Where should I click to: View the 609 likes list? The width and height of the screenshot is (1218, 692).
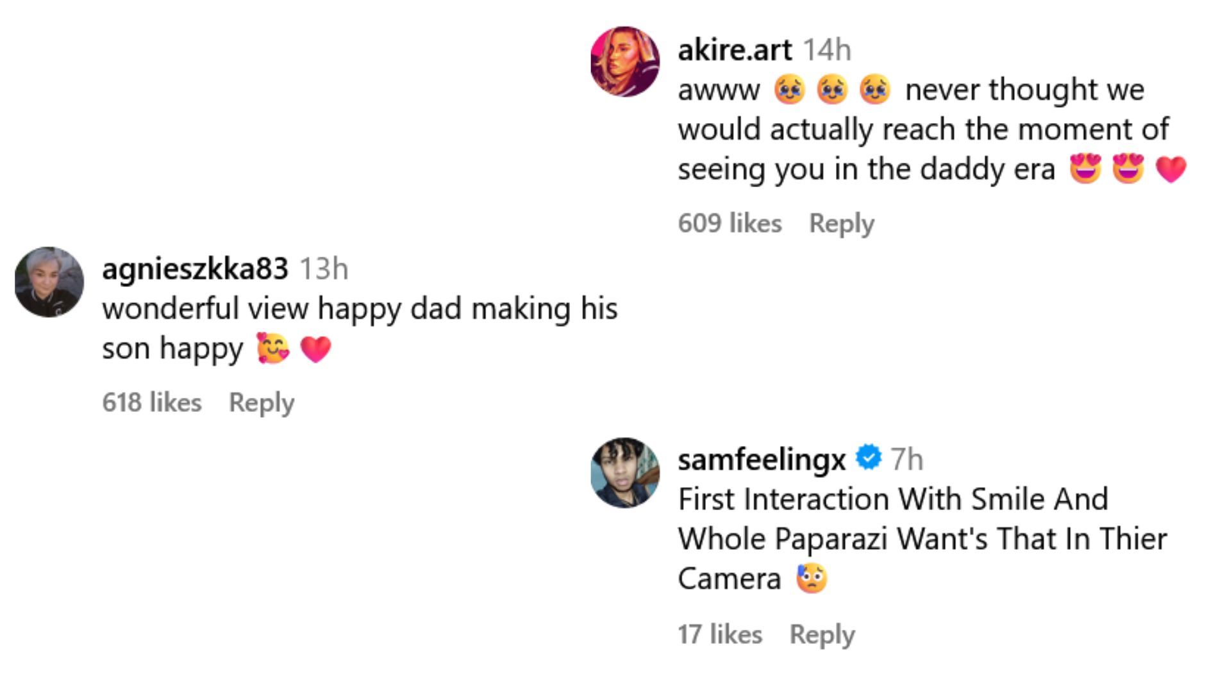pyautogui.click(x=730, y=223)
